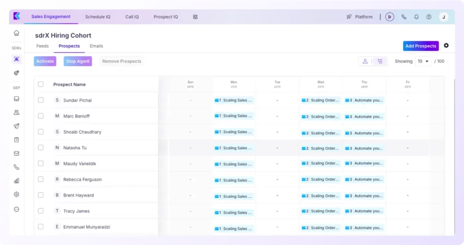The width and height of the screenshot is (464, 245).
Task: Click the Activate button
Action: (x=45, y=61)
